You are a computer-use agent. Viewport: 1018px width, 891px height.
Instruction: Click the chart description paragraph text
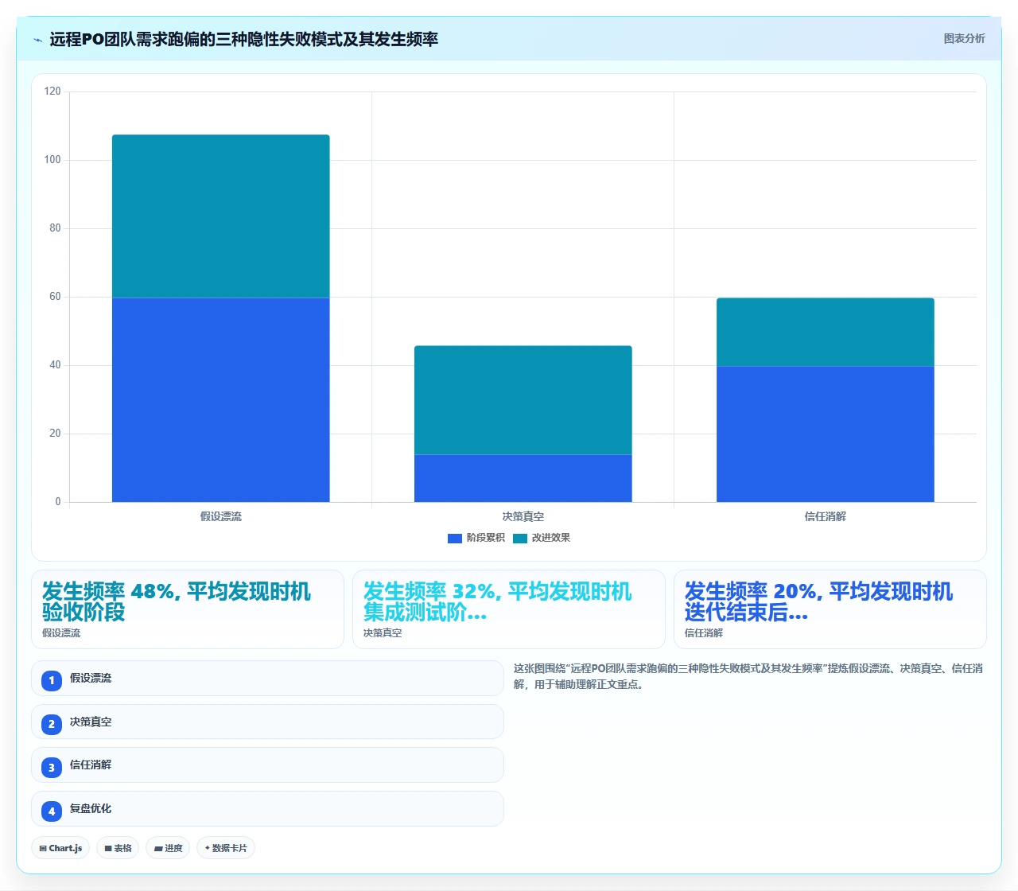click(x=748, y=676)
